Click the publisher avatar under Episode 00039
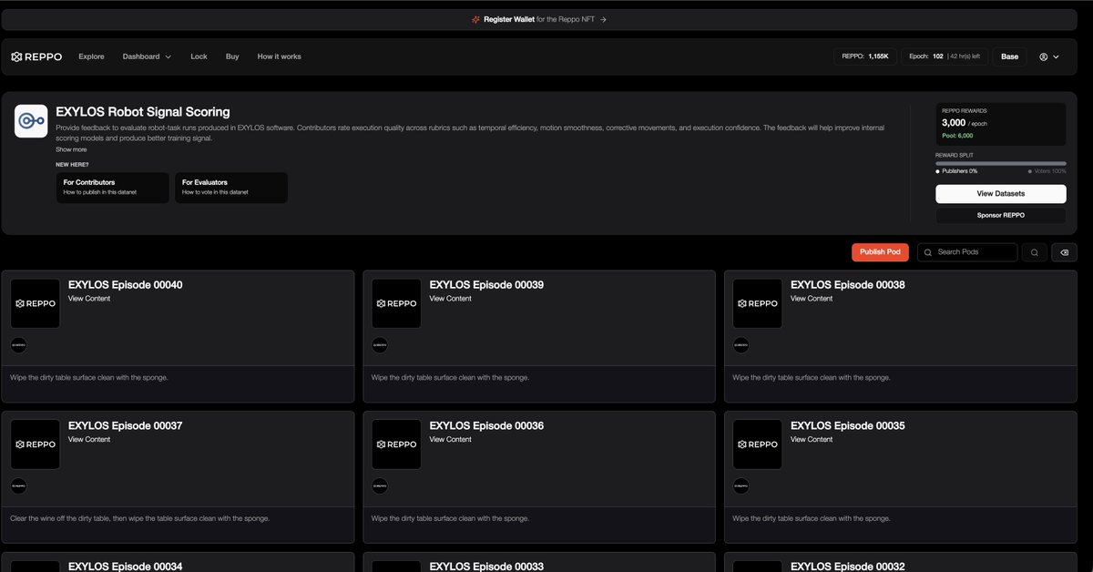 coord(380,345)
